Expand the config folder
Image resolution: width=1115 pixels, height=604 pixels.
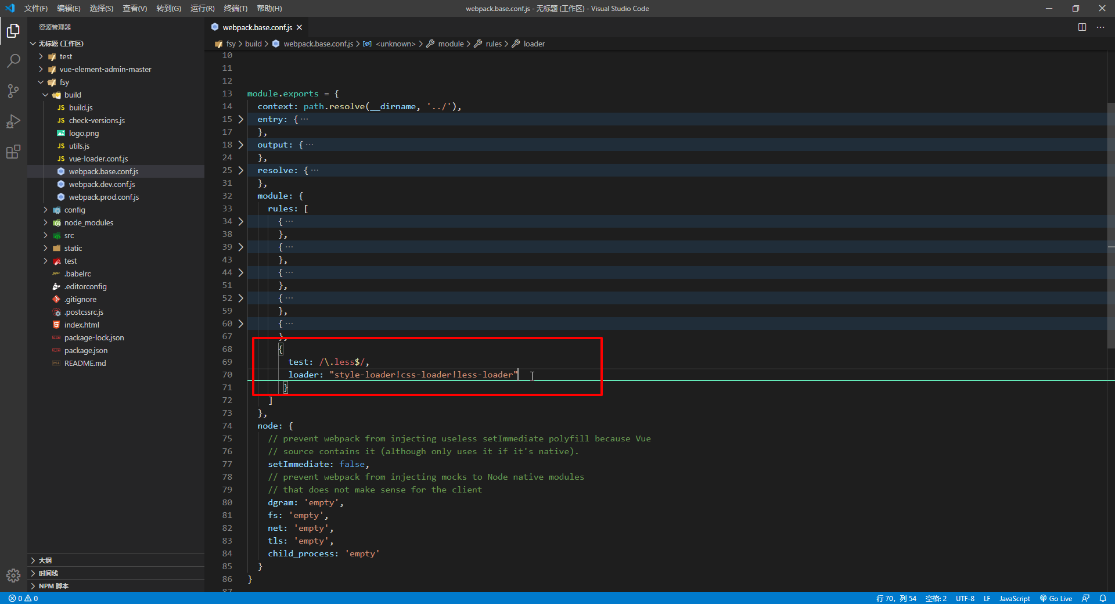116,210
